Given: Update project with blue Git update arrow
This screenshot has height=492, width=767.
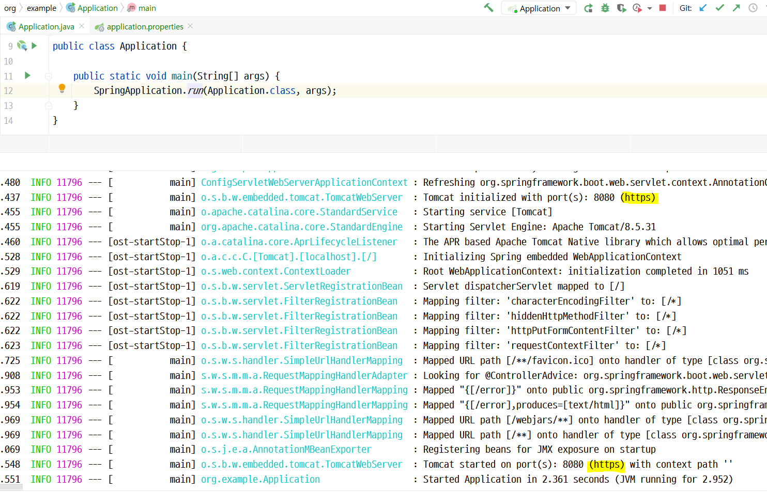Looking at the screenshot, I should (702, 8).
